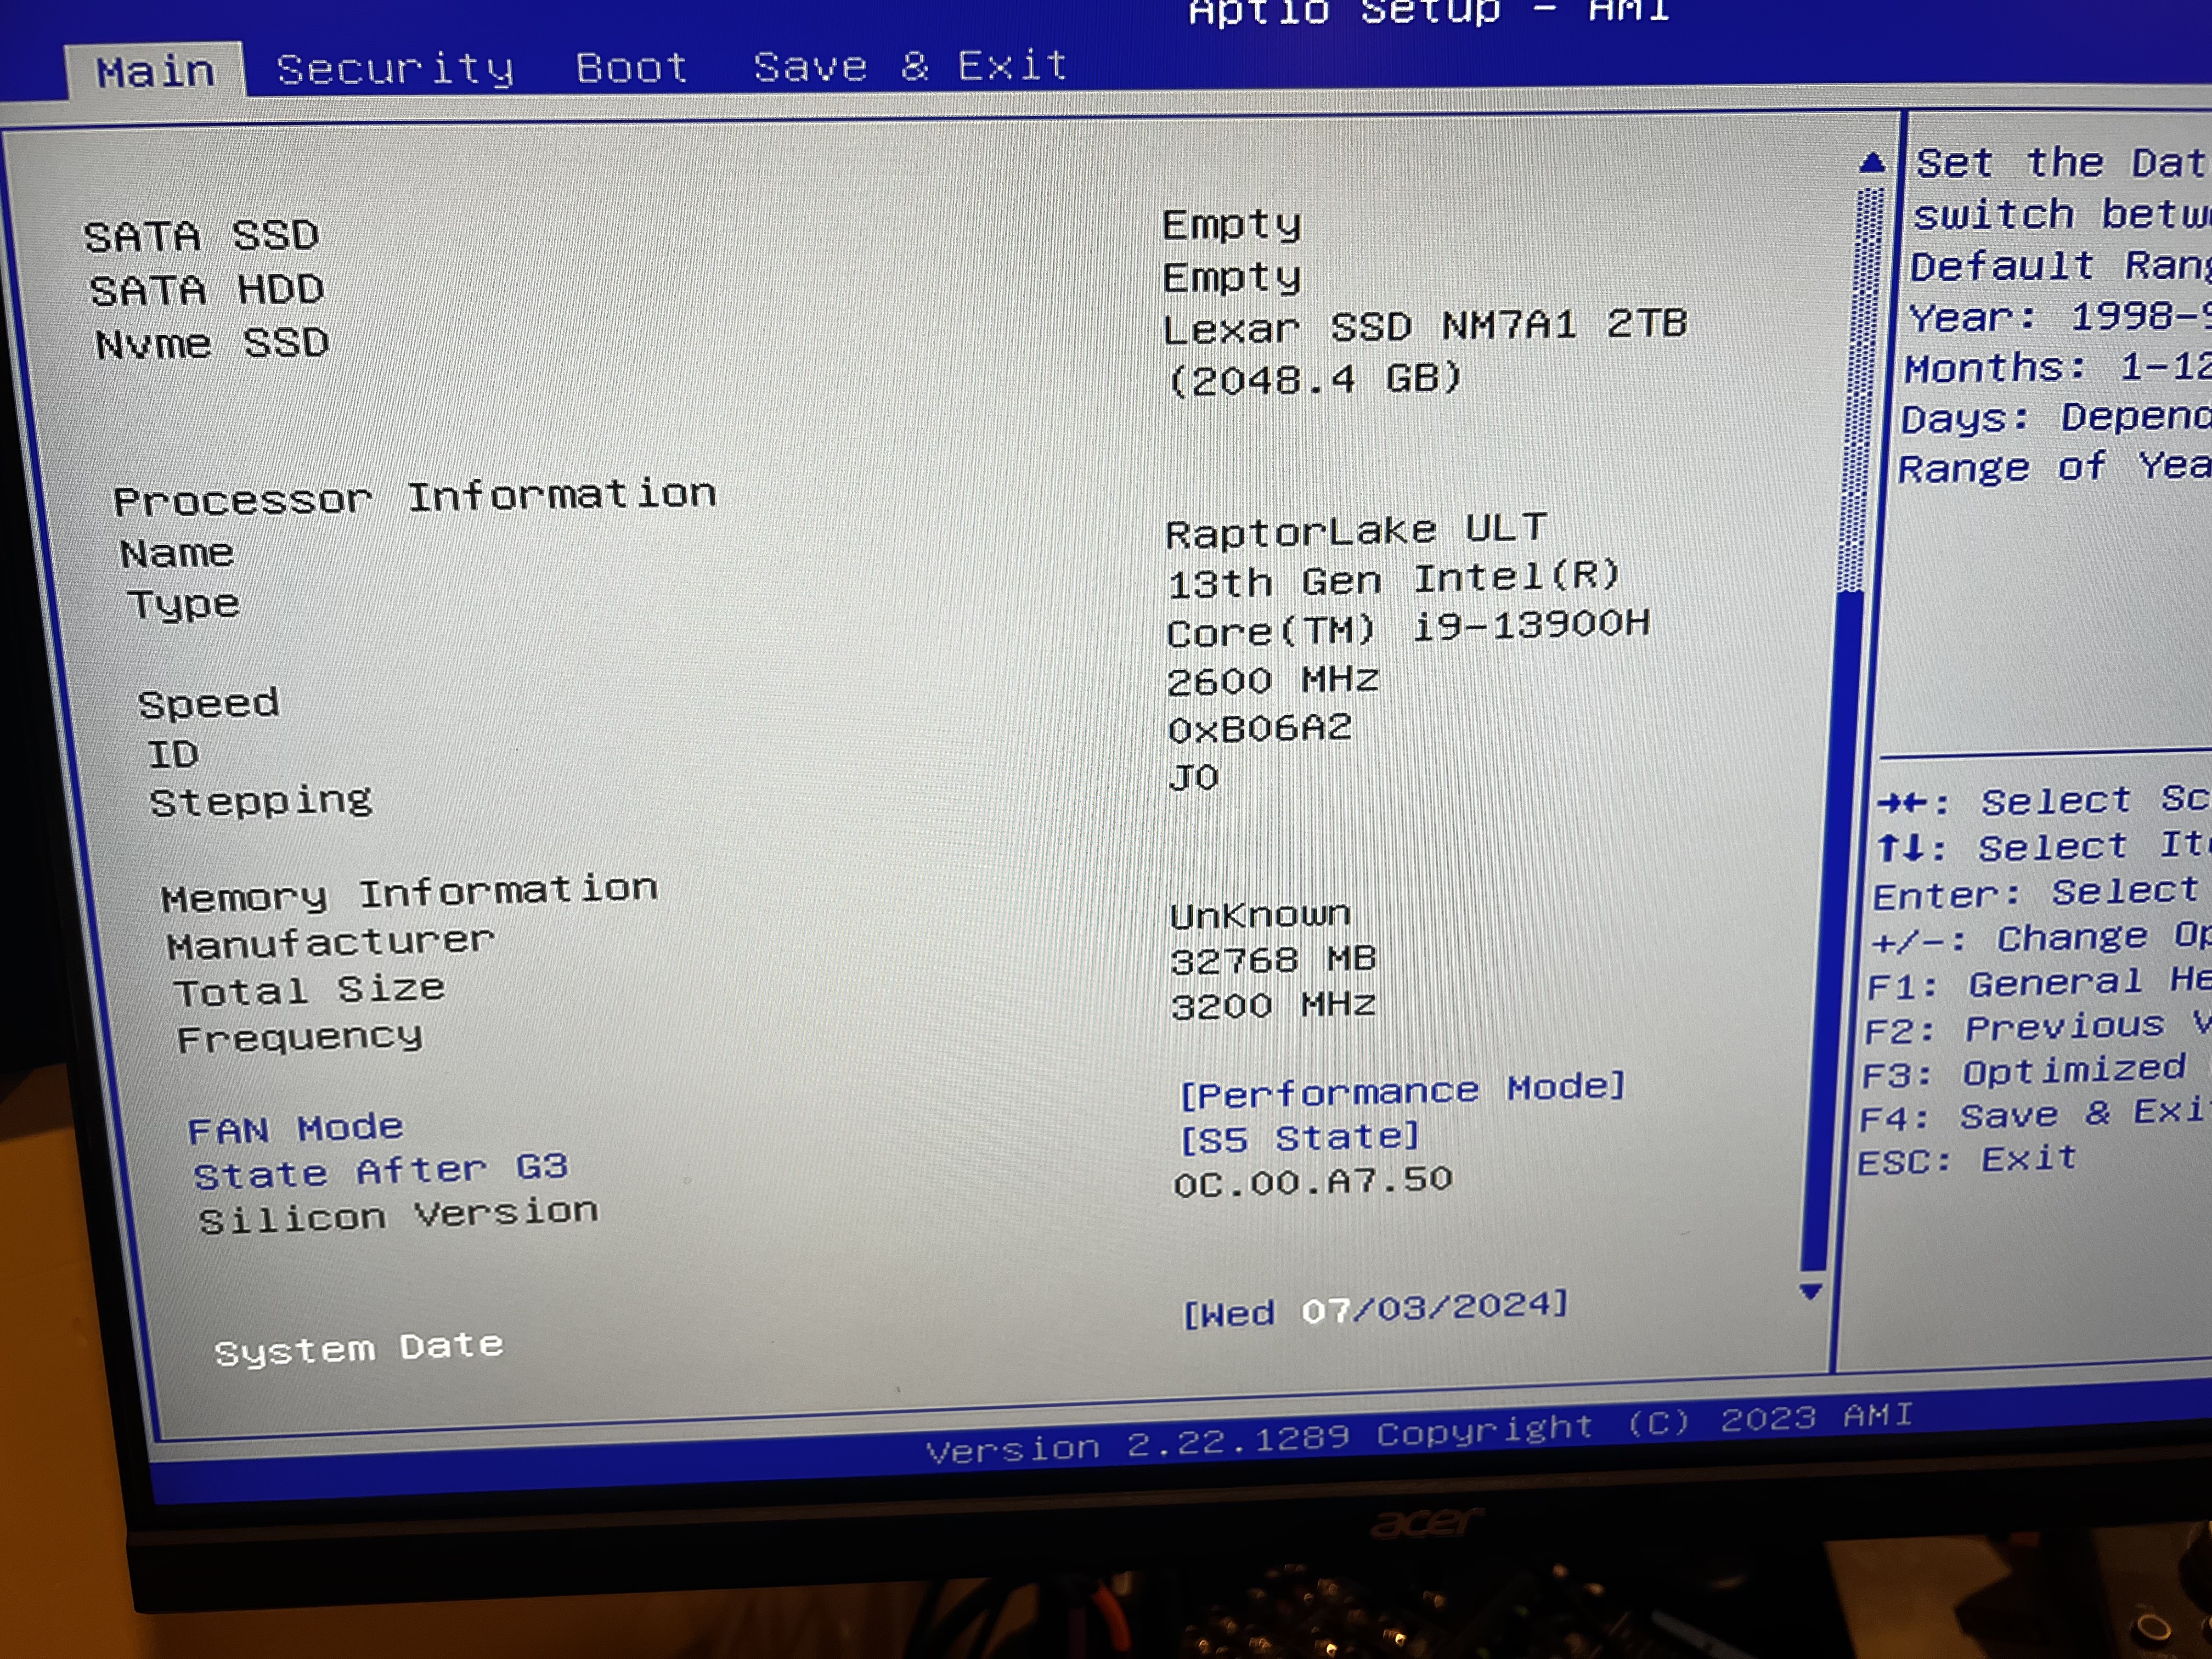Image resolution: width=2212 pixels, height=1659 pixels.
Task: Click the Enter: Select help line
Action: point(2035,892)
